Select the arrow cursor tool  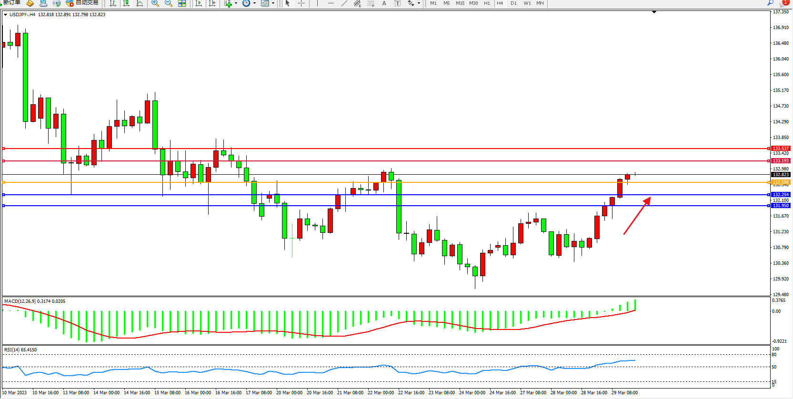288,3
